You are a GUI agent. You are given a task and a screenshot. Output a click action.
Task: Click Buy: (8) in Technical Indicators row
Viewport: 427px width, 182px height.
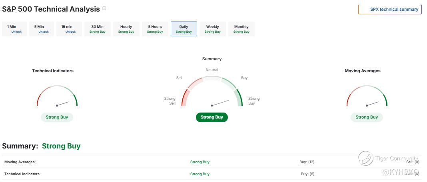coord(308,174)
